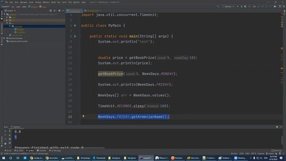Run the main method from its gutter arrow
Screen dimensions: 286x161
(75, 36)
